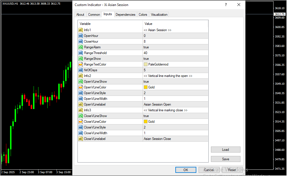This screenshot has height=176, width=287.
Task: Open the help question mark button
Action: pos(226,5)
